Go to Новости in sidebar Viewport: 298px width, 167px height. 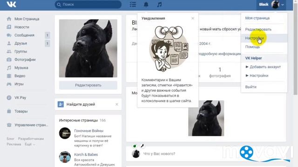22,27
